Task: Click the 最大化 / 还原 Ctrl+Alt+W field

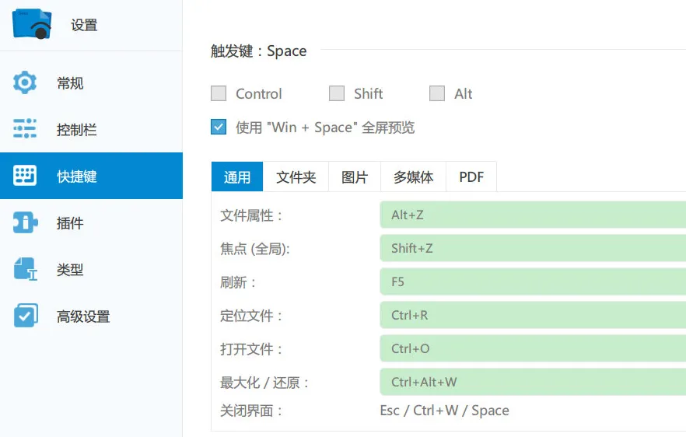Action: [x=532, y=383]
